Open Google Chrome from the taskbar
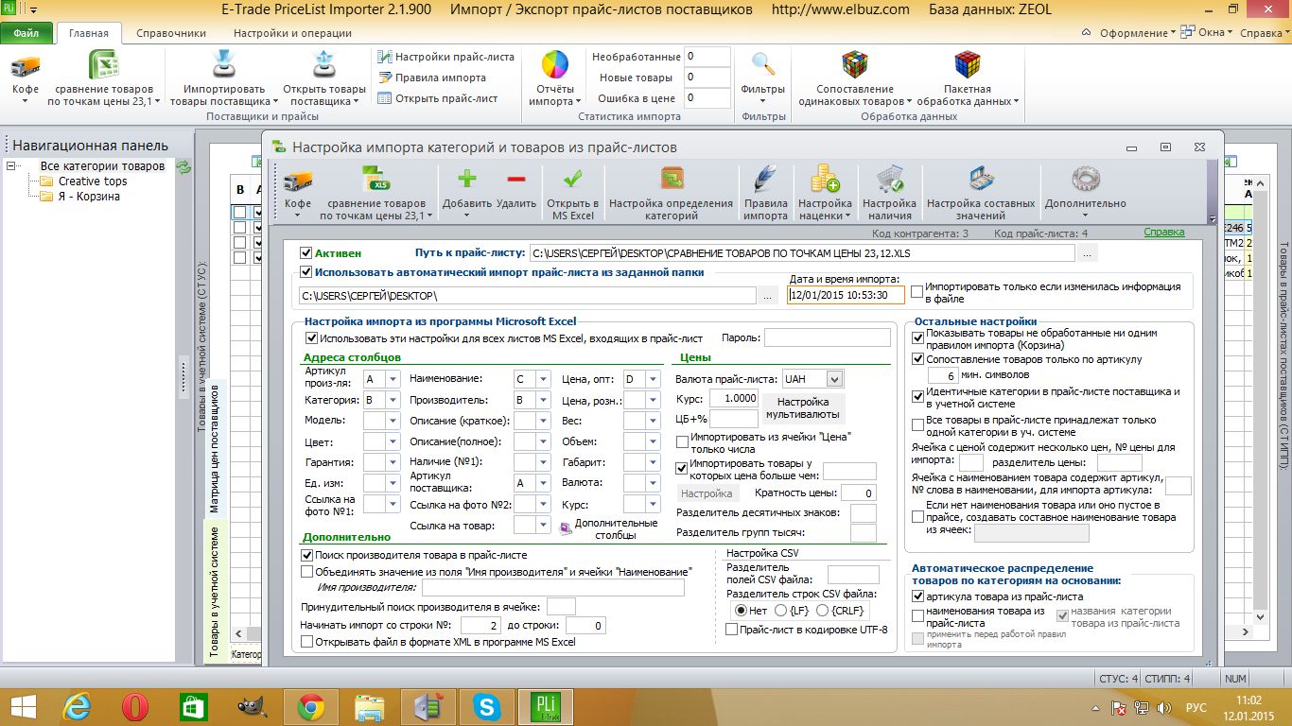1292x726 pixels. [311, 706]
